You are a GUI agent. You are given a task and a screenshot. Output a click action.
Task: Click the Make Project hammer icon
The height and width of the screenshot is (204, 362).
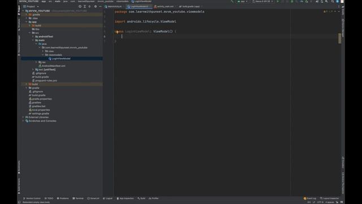[x=232, y=1]
